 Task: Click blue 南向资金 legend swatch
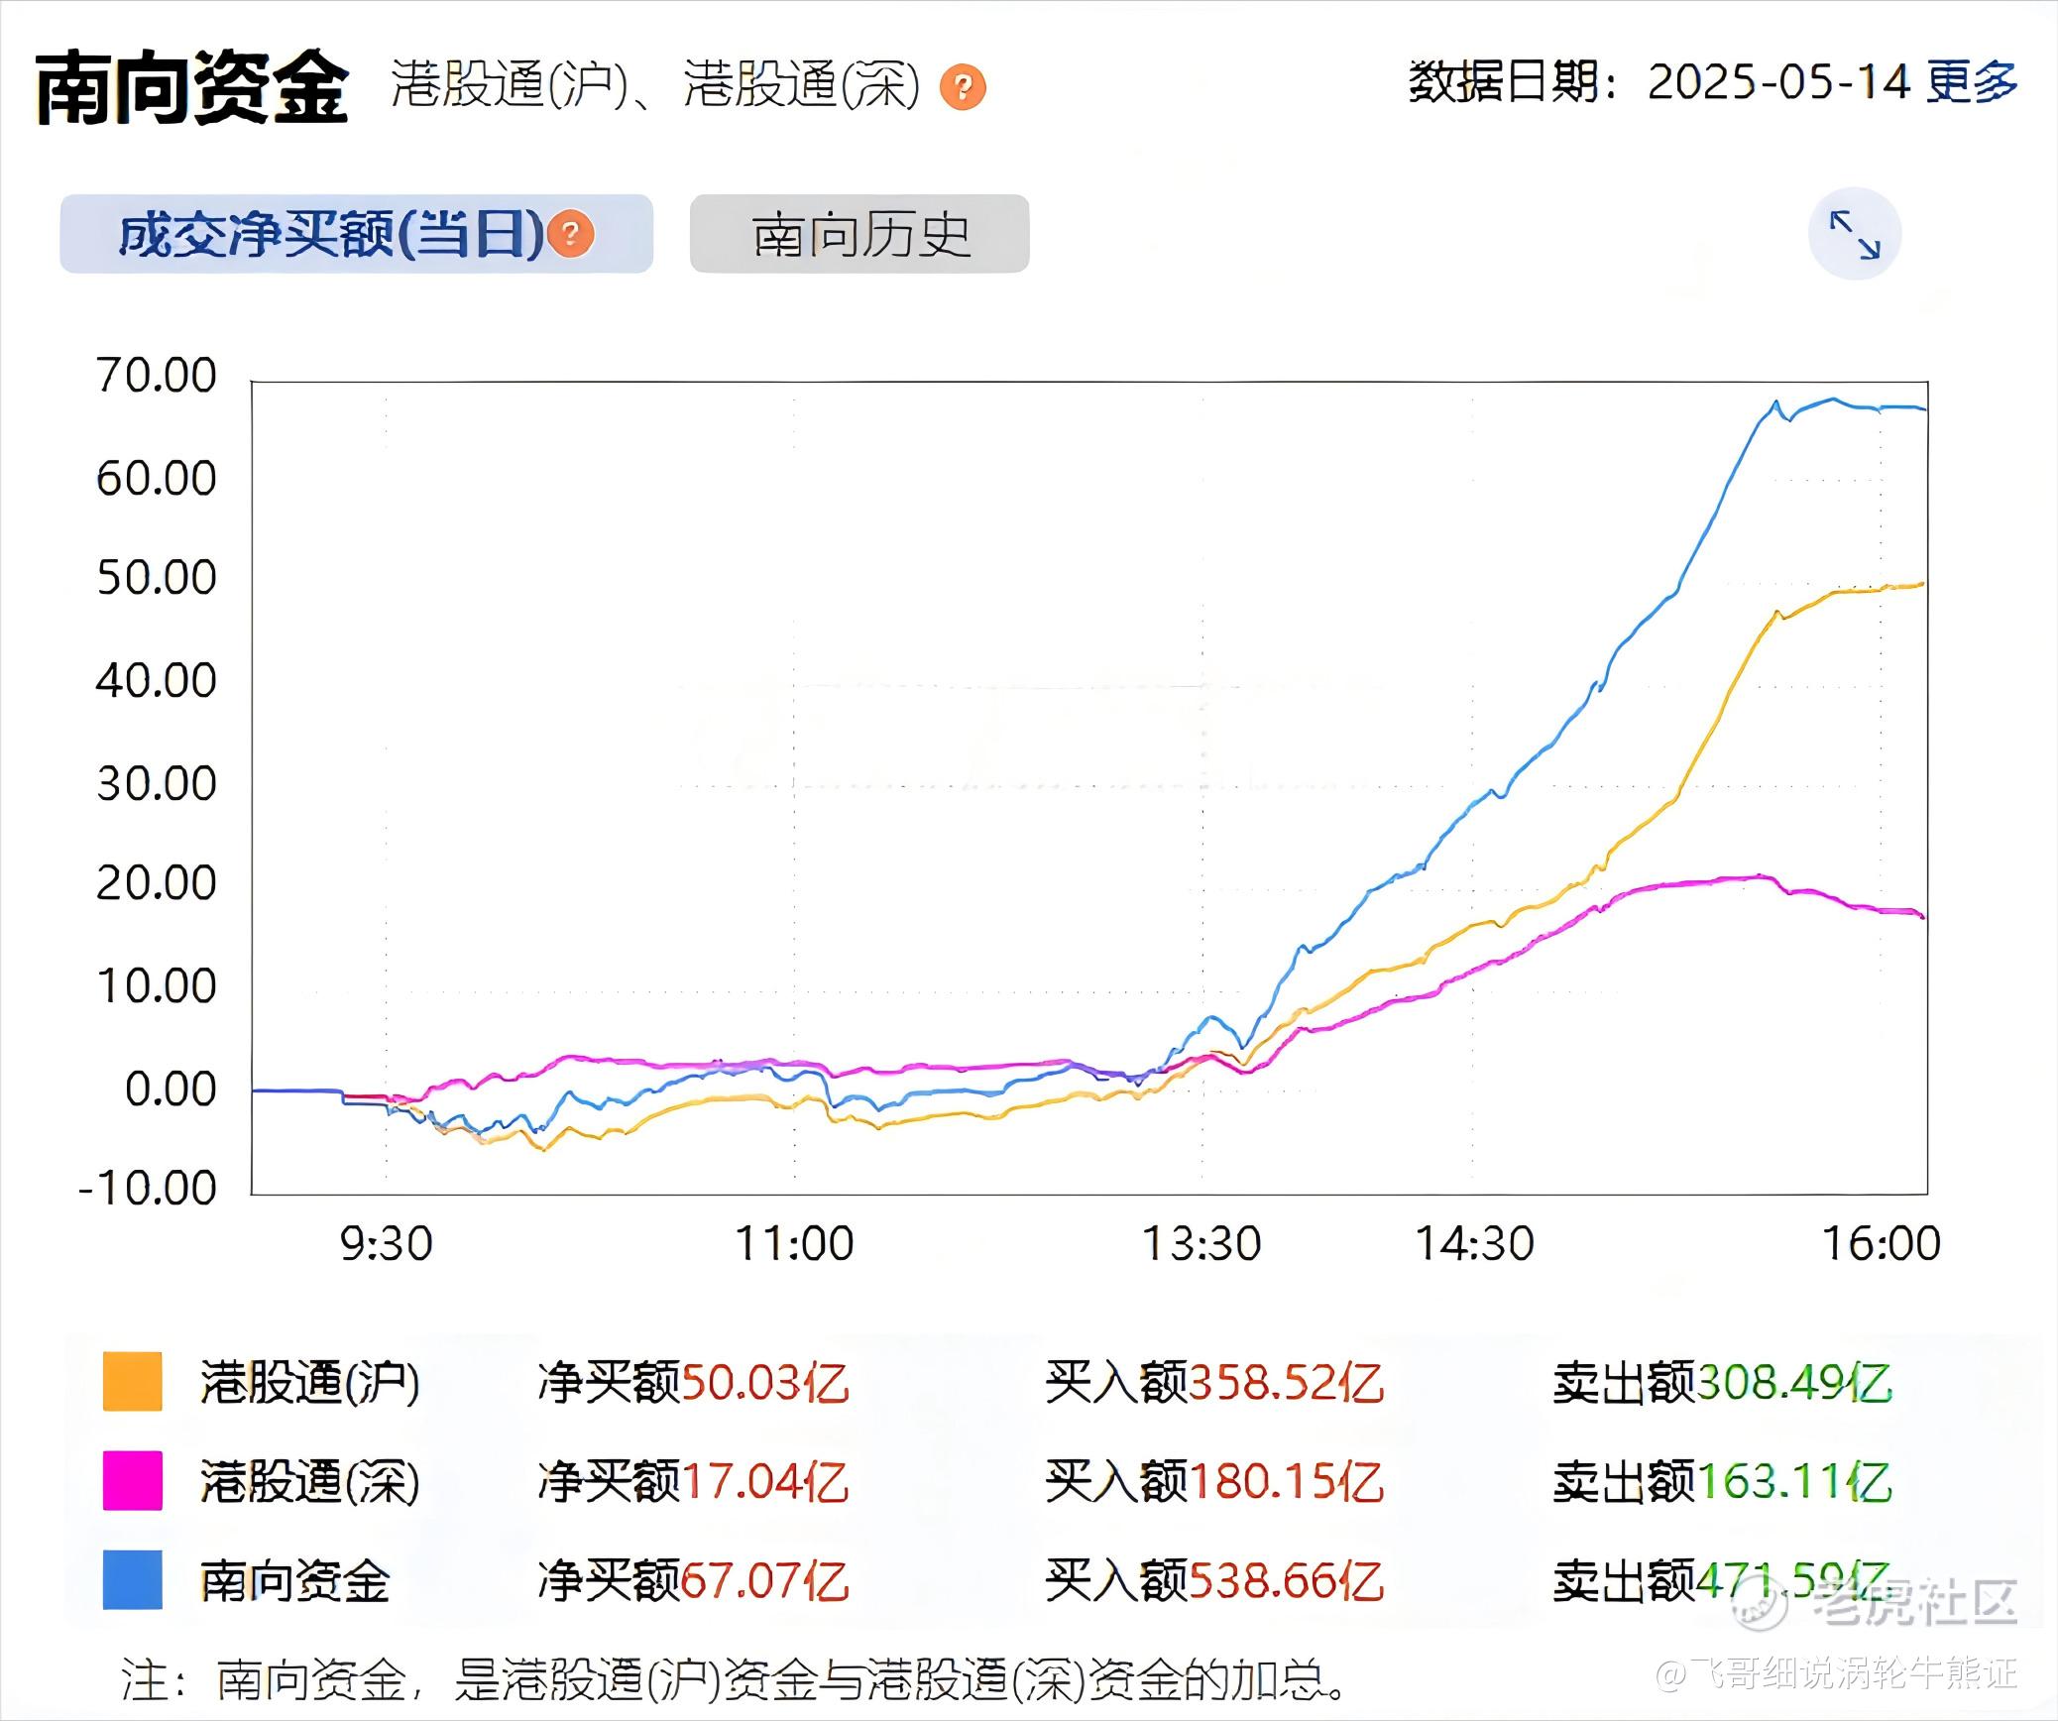133,1579
